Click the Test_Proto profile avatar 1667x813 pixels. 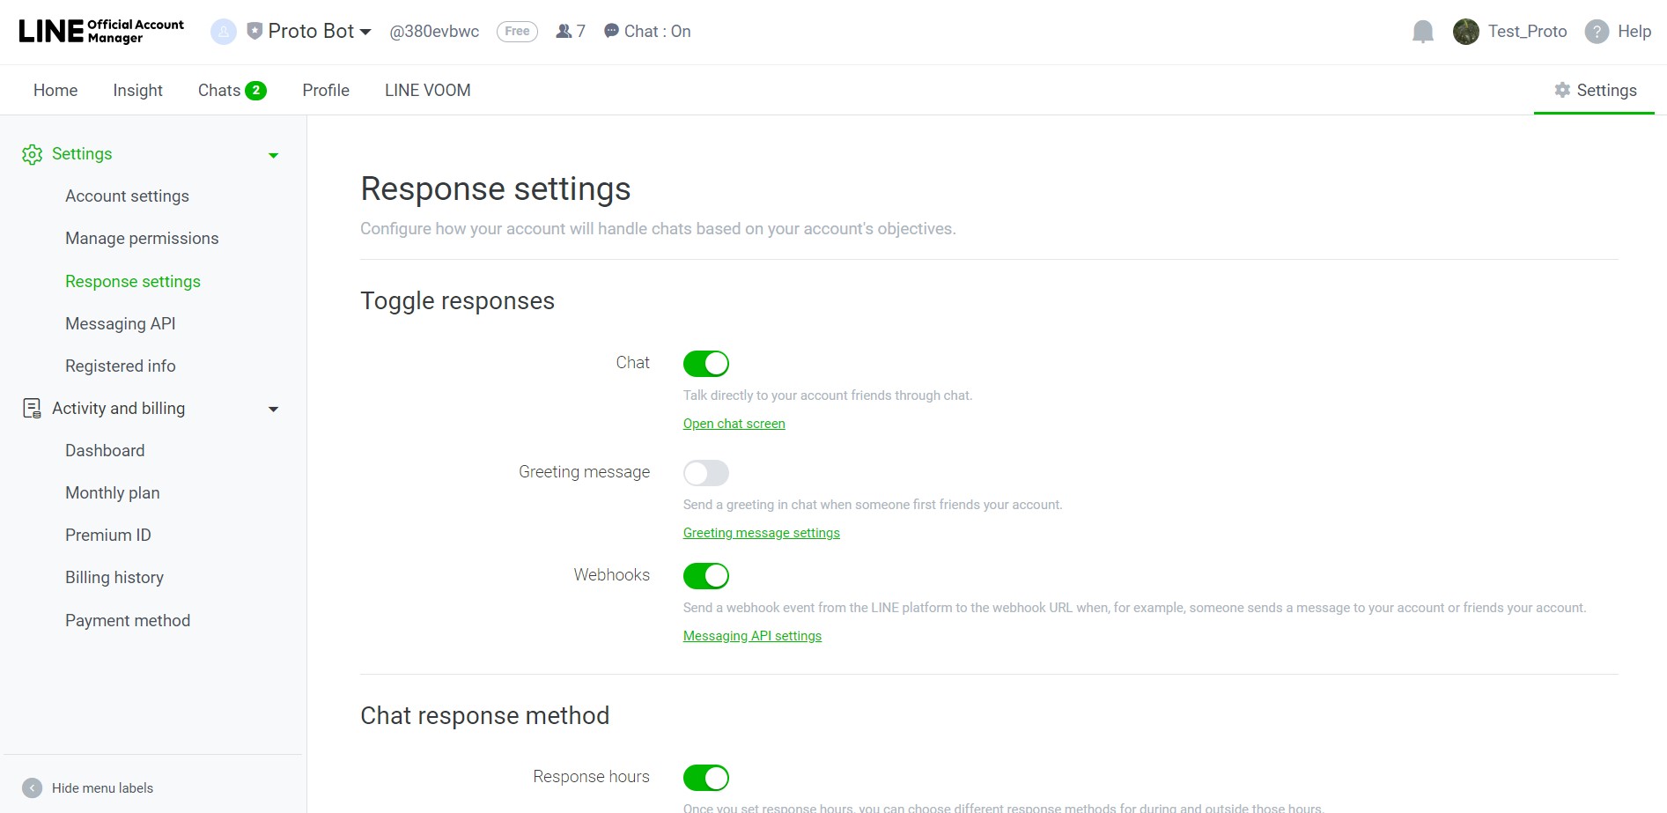pyautogui.click(x=1465, y=32)
